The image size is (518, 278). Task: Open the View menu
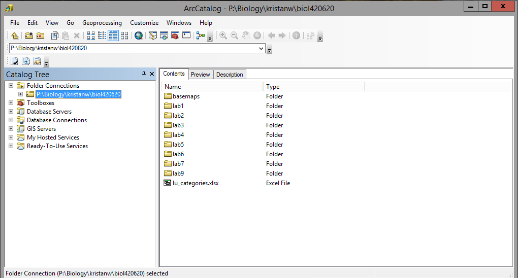[x=52, y=23]
